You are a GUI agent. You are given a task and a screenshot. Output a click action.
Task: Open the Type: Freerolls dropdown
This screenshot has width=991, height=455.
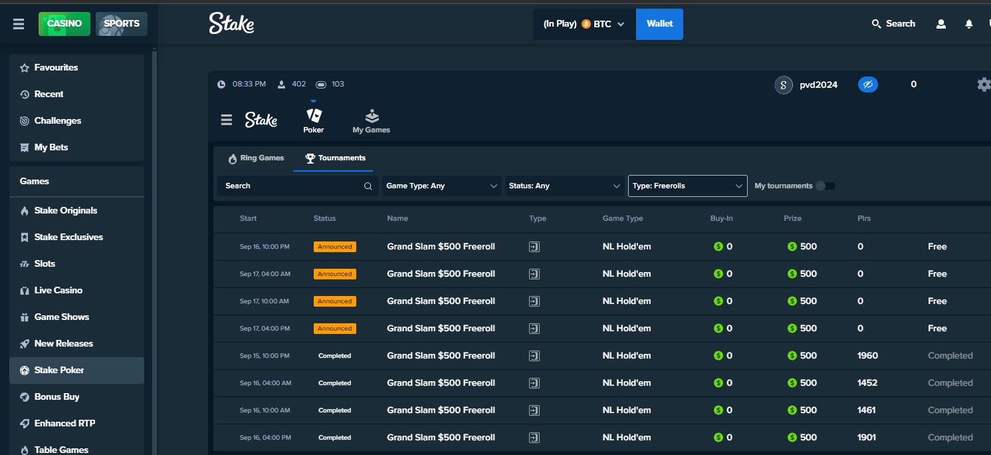point(687,186)
